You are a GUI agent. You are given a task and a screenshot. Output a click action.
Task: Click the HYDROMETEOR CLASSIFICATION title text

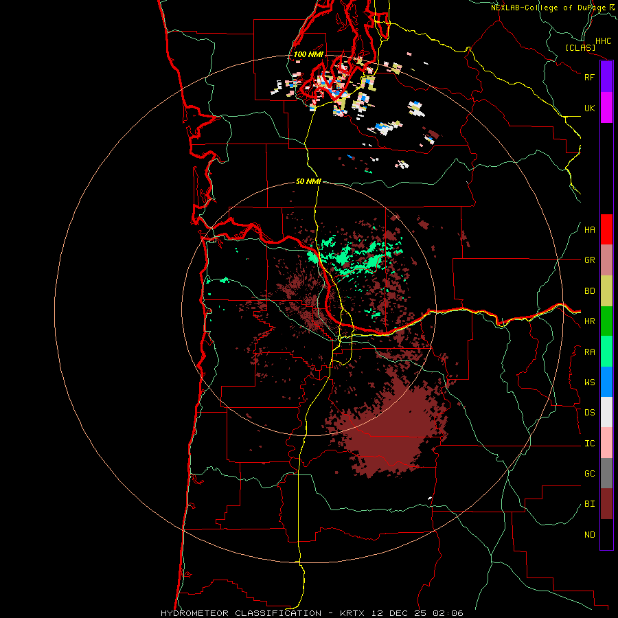(241, 613)
